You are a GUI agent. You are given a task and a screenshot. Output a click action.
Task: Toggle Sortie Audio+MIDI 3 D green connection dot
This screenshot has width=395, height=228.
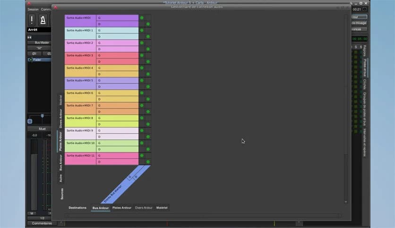click(148, 62)
